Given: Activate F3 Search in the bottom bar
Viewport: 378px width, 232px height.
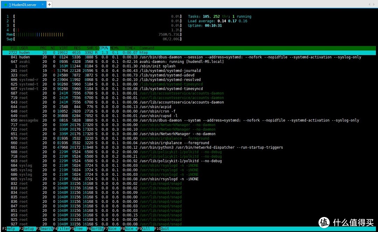Looking at the screenshot, I should pyautogui.click(x=45, y=229).
